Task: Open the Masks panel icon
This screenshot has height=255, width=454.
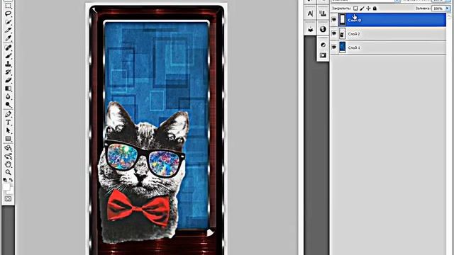Action: click(323, 55)
